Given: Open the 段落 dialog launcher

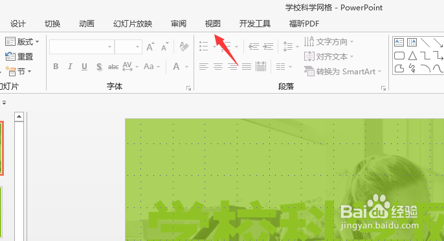Looking at the screenshot, I should coord(383,89).
